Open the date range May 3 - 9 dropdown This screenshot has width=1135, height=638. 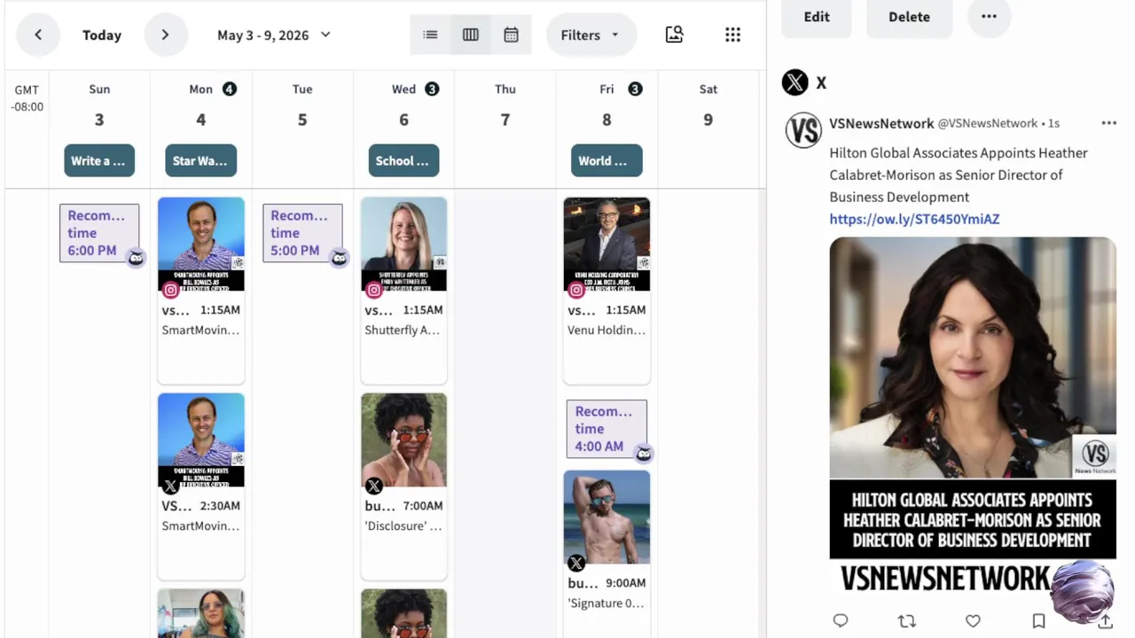274,35
